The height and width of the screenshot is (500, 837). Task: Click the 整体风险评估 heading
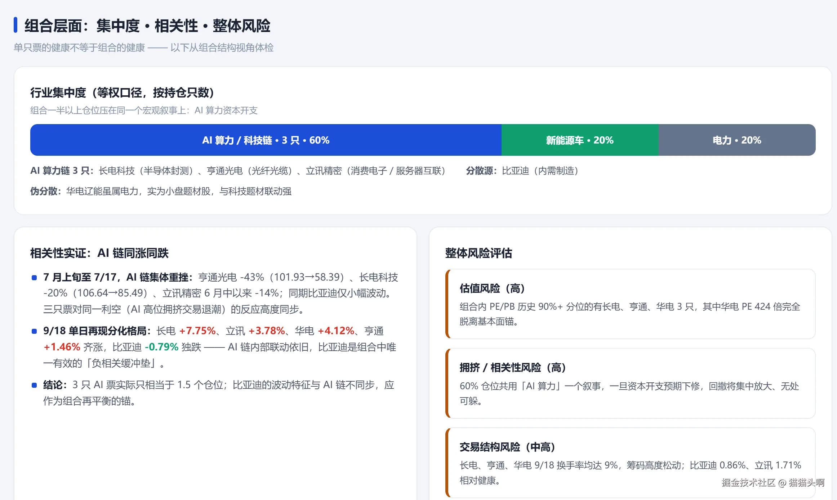478,253
